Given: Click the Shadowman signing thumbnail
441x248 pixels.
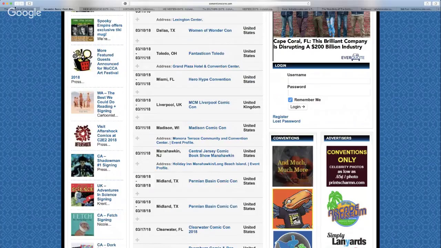Looking at the screenshot, I should point(82,165).
